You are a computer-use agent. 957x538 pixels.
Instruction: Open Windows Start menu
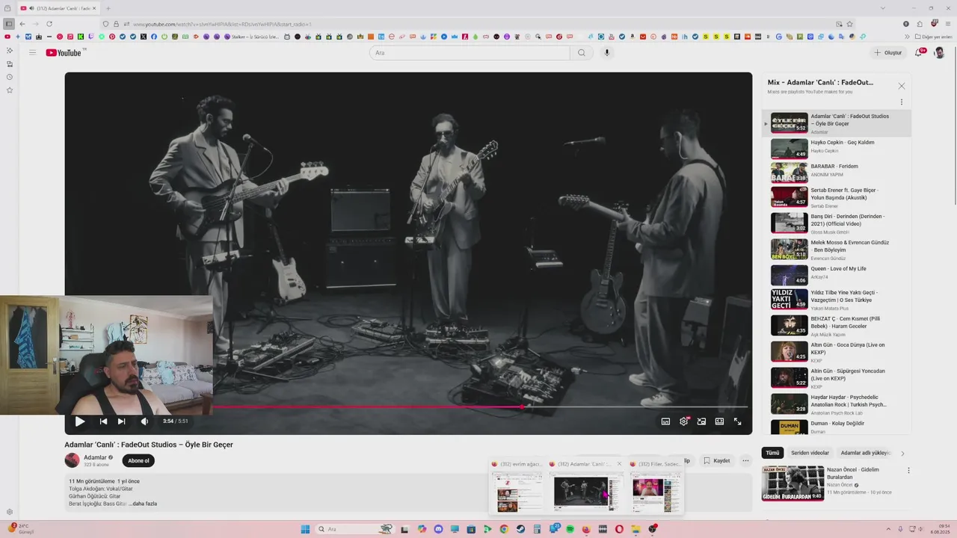click(x=305, y=529)
